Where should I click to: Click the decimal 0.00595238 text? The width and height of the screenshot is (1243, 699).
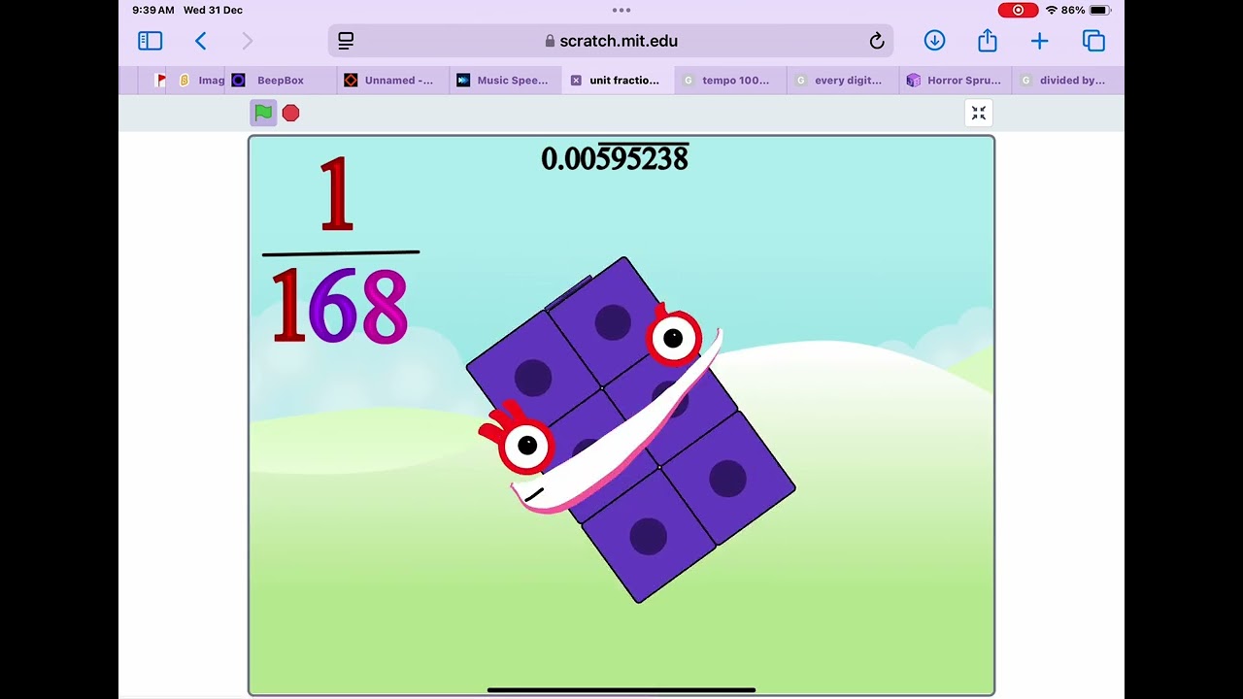pos(615,158)
